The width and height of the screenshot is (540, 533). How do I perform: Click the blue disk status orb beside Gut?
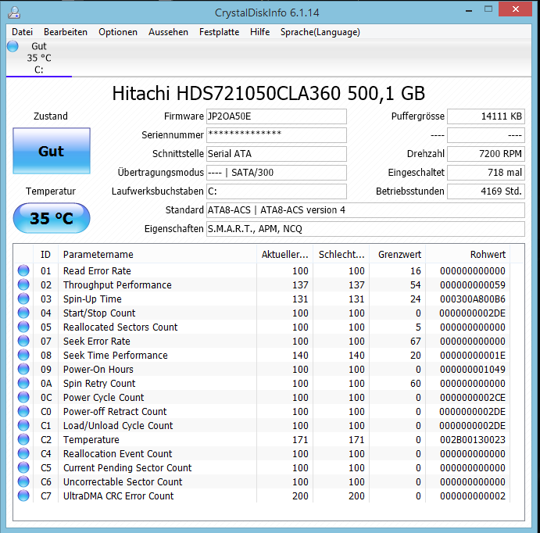tap(13, 46)
